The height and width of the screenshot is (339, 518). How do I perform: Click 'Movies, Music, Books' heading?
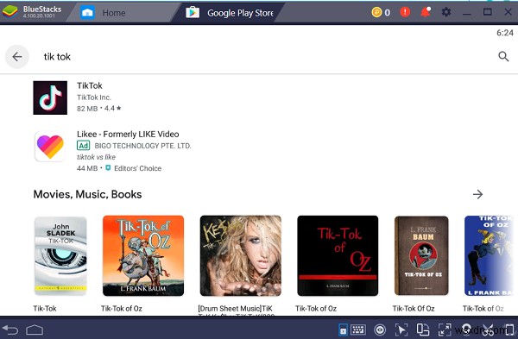87,194
